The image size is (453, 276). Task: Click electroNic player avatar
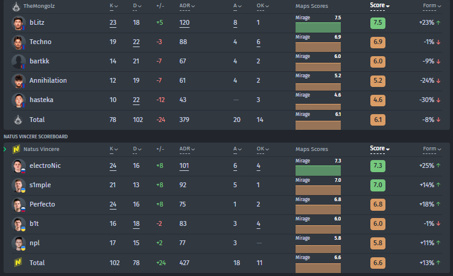tap(18, 165)
